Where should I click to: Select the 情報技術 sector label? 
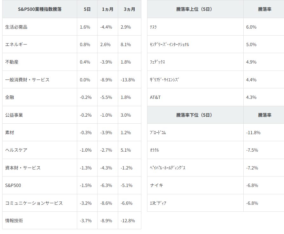pyautogui.click(x=14, y=220)
